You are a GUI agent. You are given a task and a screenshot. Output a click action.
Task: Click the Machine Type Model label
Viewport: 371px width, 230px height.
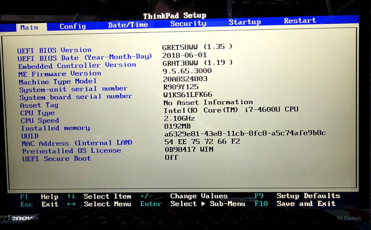pos(57,82)
